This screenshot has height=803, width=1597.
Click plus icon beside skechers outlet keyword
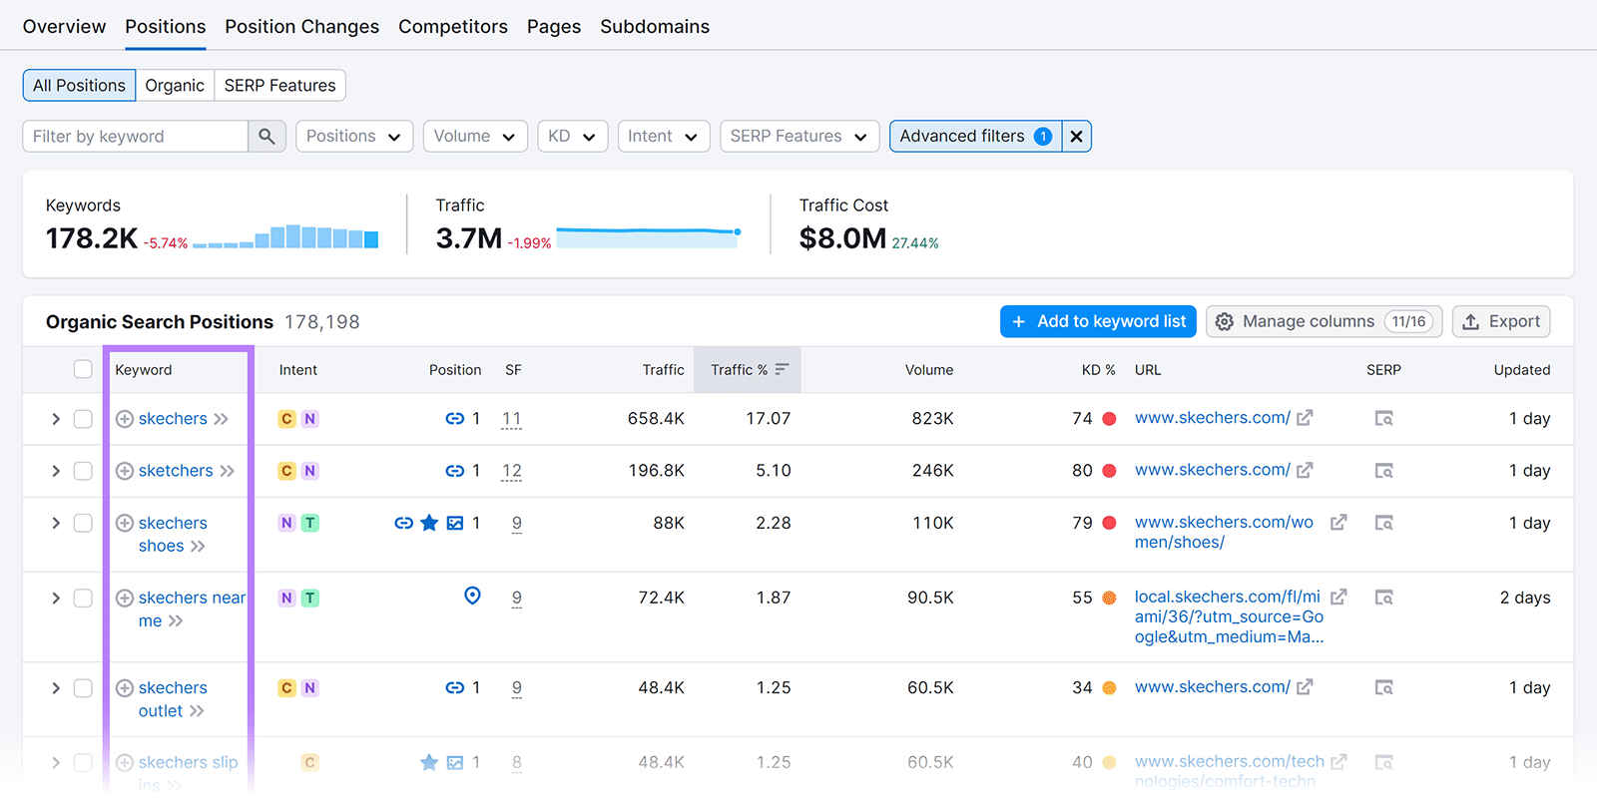pos(125,688)
